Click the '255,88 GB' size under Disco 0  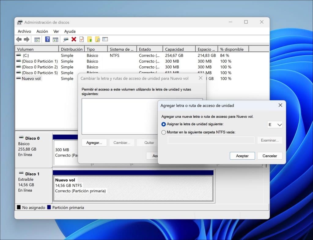(27, 149)
